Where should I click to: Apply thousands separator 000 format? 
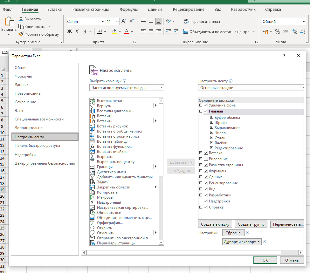(x=285, y=31)
